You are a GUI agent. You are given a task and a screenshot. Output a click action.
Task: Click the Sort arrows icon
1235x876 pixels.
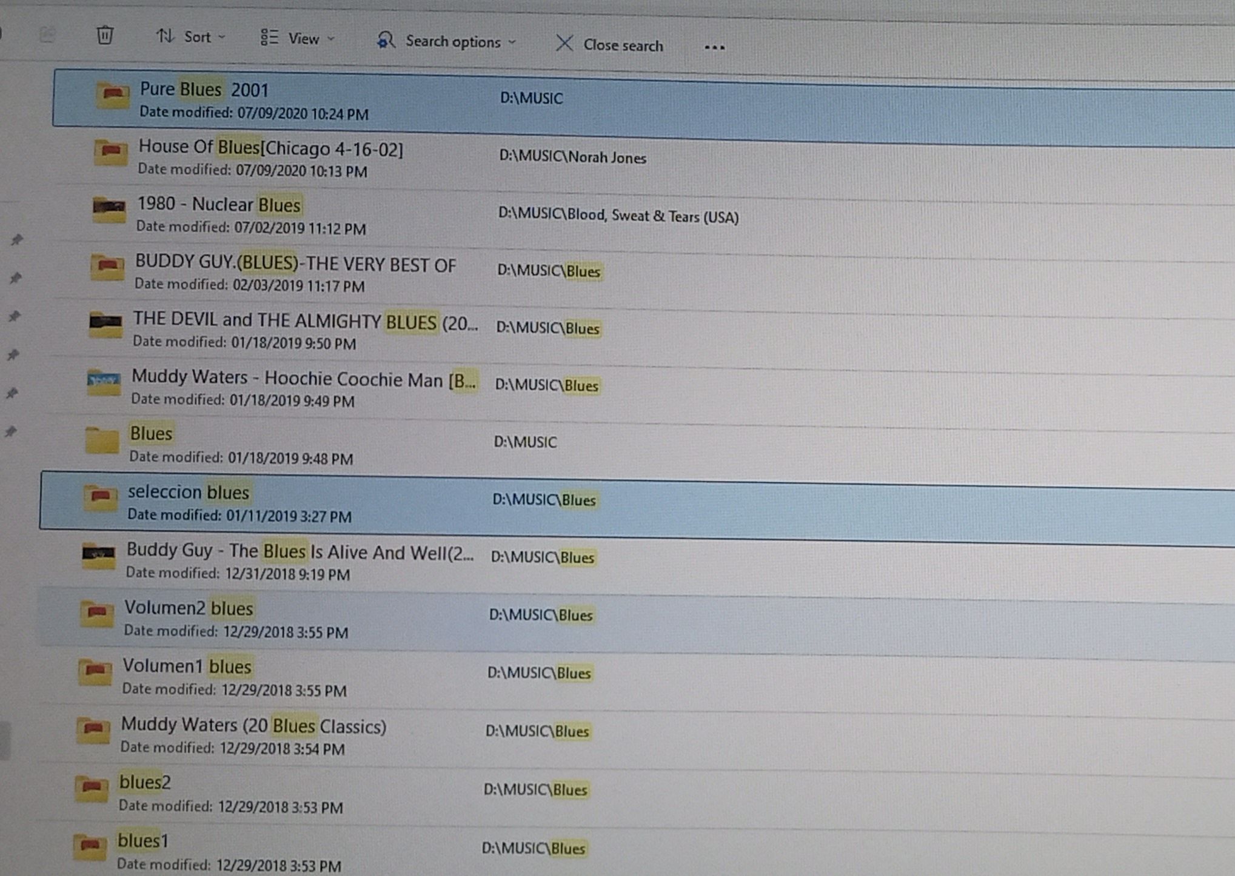165,36
